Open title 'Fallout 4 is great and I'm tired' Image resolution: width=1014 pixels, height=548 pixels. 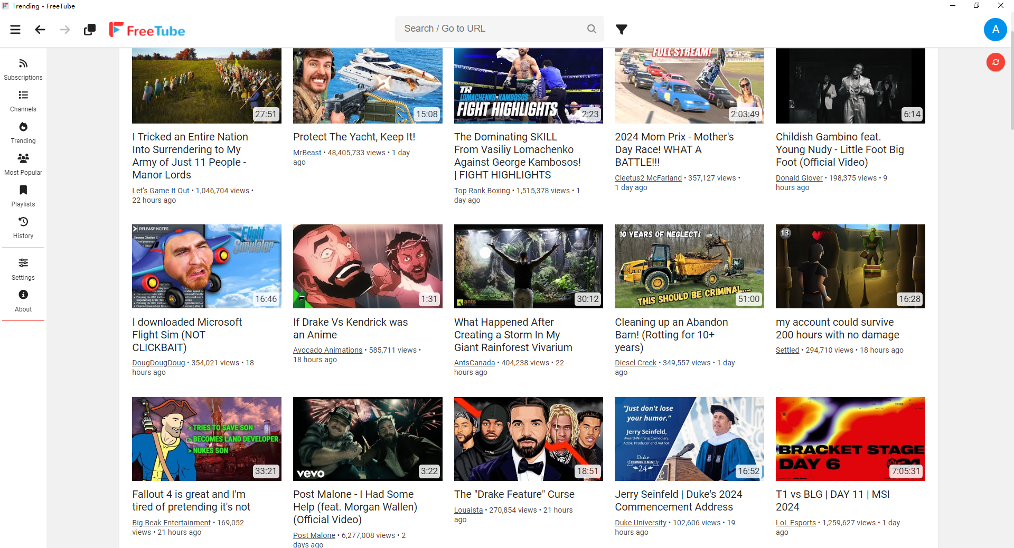point(191,500)
